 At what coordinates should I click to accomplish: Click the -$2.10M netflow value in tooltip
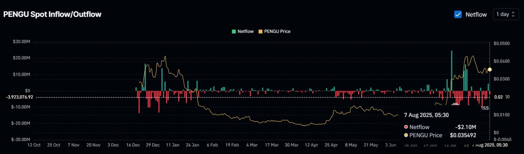(x=465, y=127)
